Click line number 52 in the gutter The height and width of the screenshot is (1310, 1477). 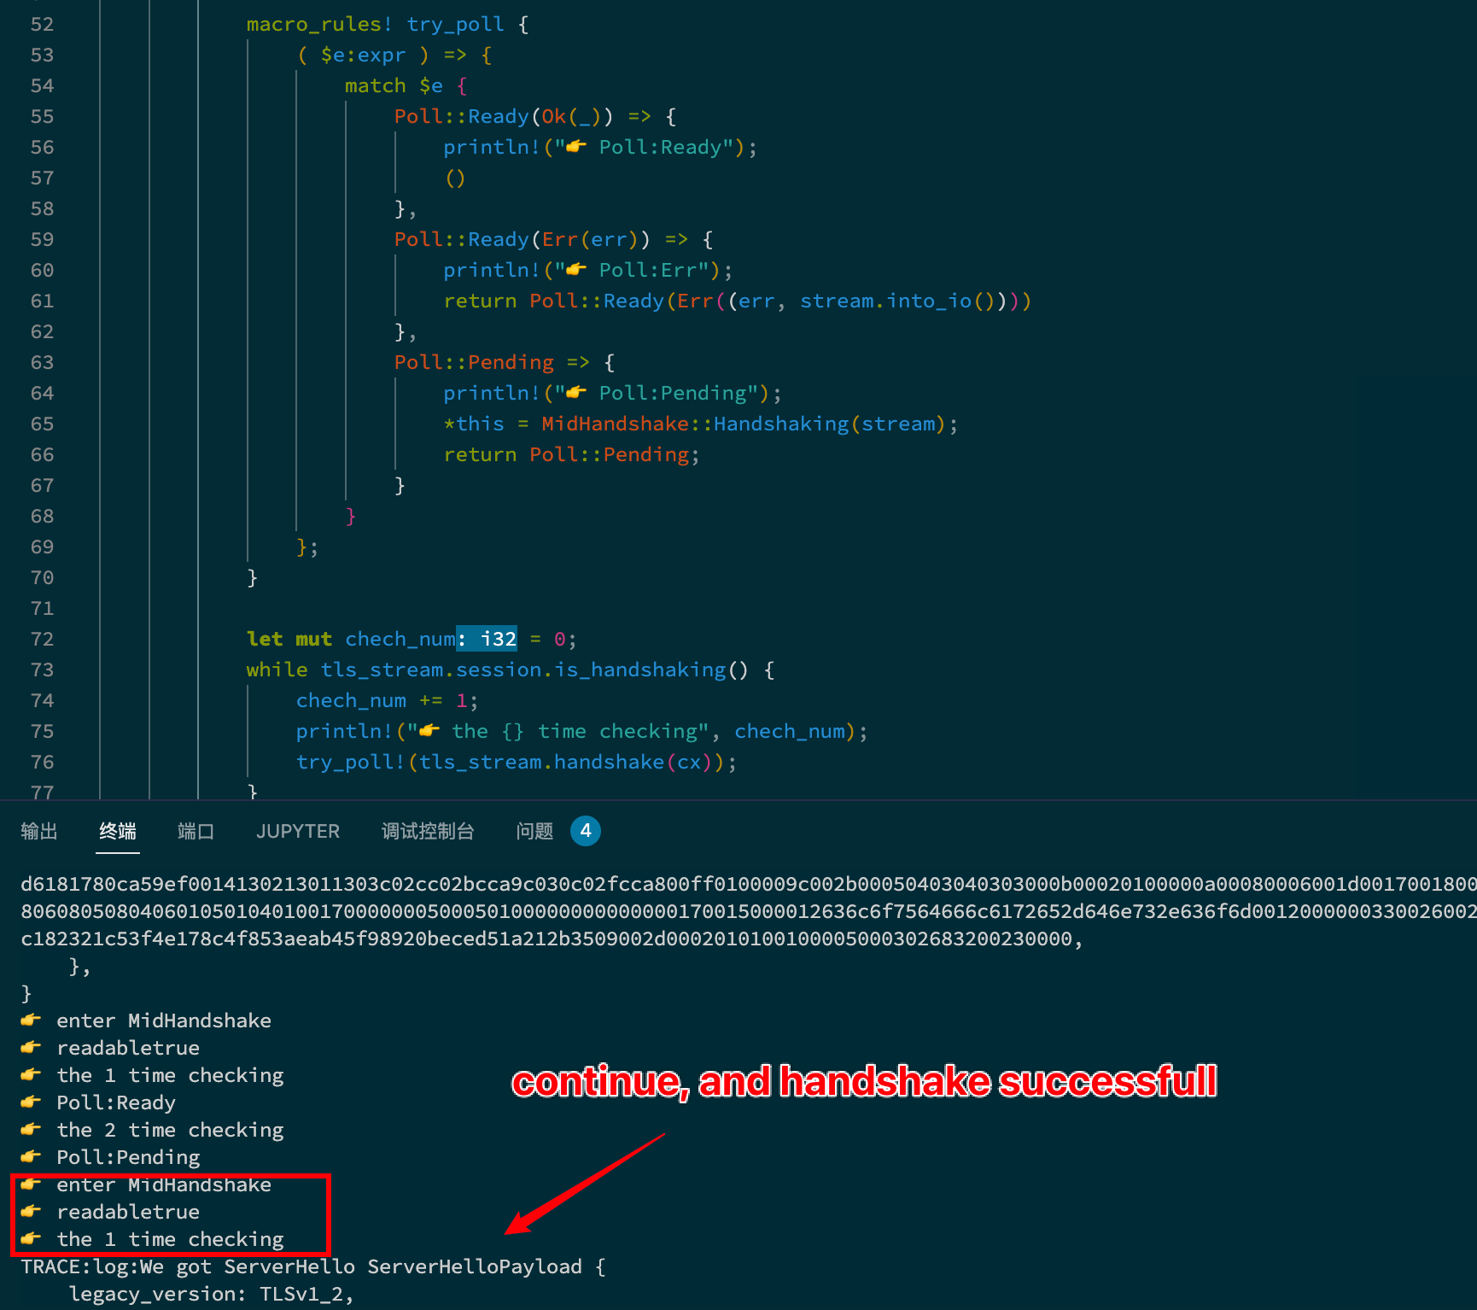coord(42,24)
